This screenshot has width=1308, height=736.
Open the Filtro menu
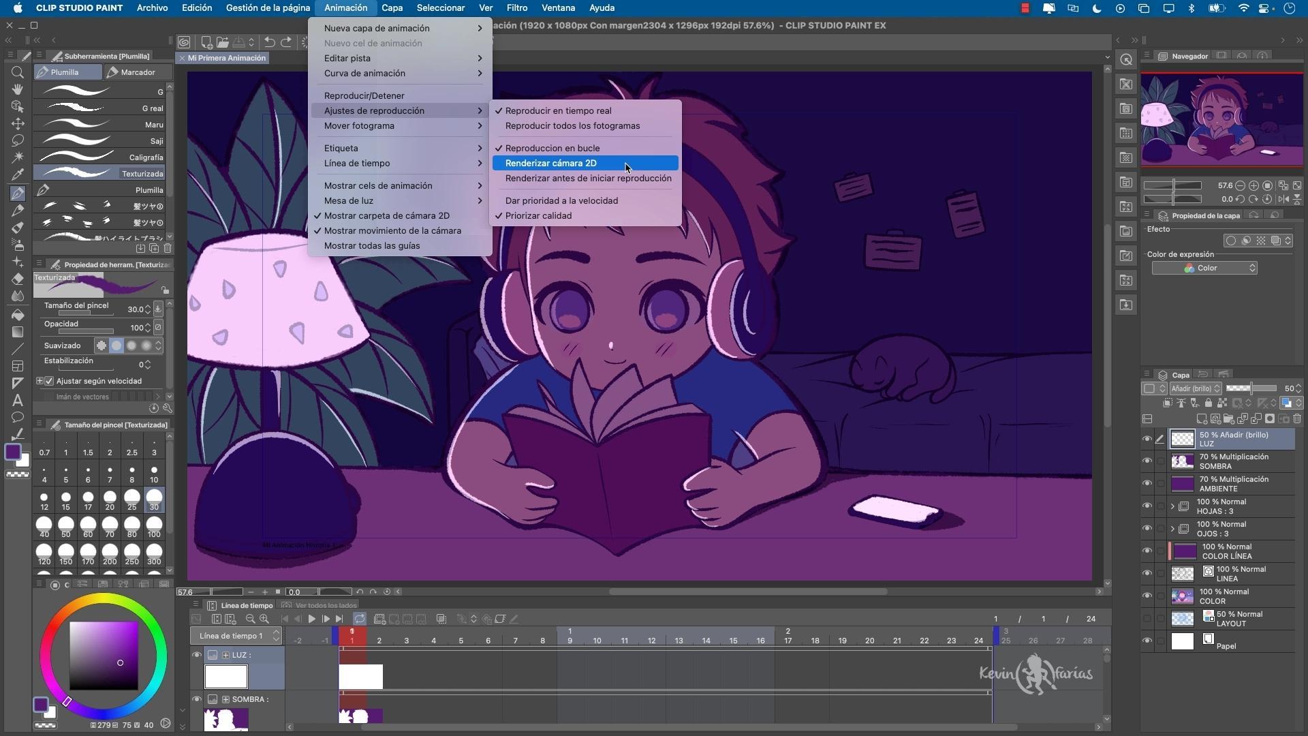click(516, 8)
